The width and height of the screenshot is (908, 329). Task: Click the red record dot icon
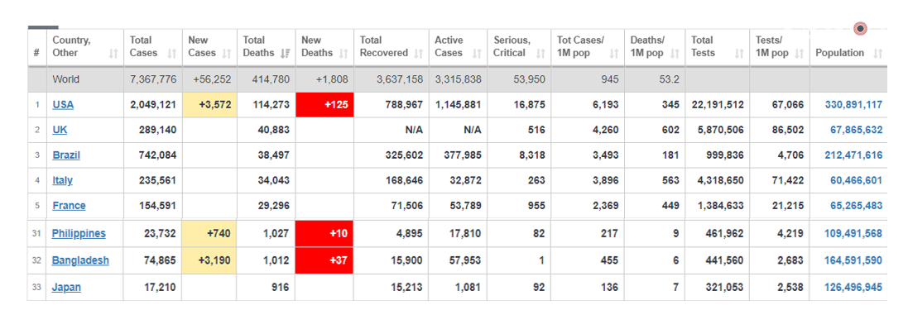pyautogui.click(x=861, y=28)
